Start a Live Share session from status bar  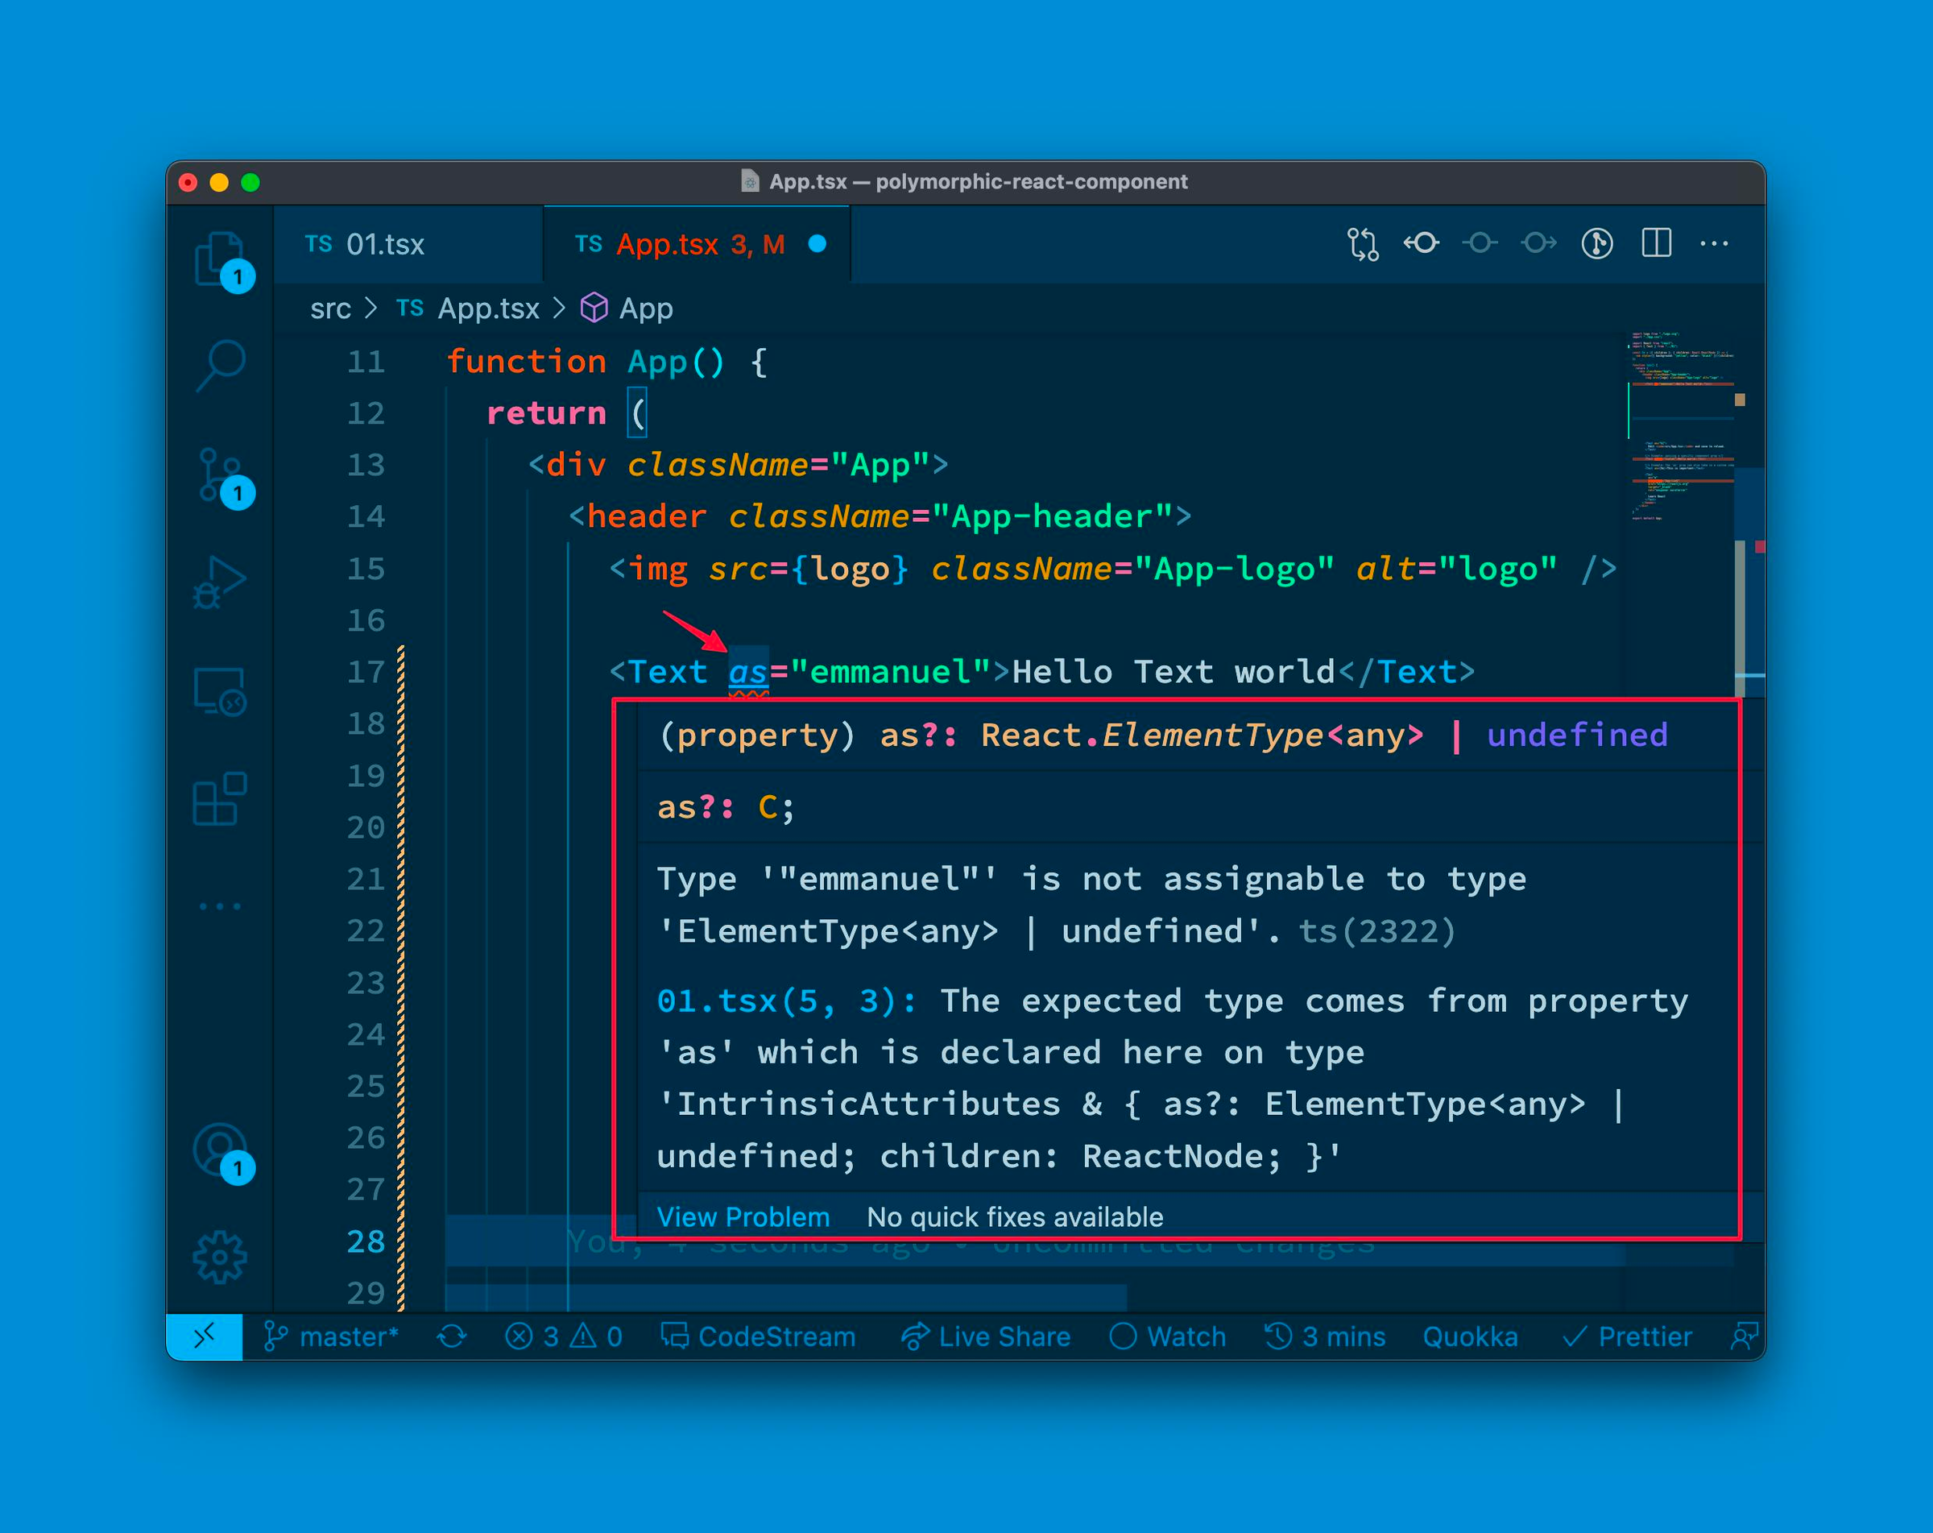[986, 1336]
